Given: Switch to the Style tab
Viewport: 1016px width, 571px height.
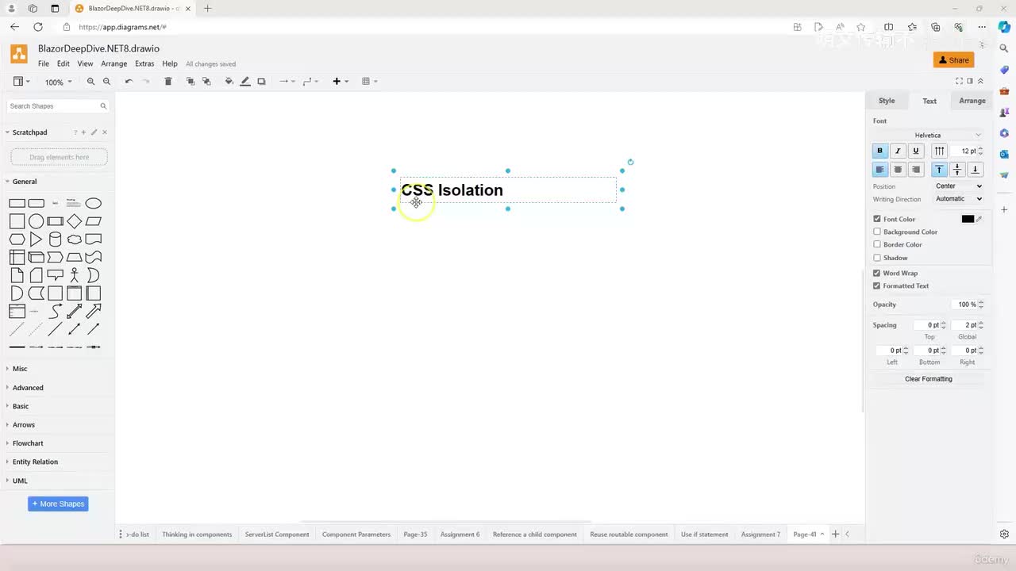Looking at the screenshot, I should point(887,101).
